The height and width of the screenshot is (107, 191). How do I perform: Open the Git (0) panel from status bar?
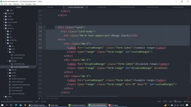[x=187, y=102]
